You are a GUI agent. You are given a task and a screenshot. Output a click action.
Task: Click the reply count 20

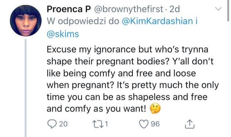click(x=63, y=124)
